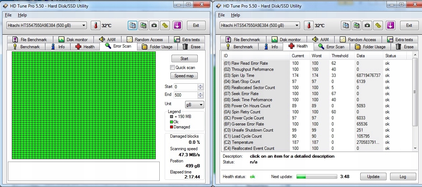The width and height of the screenshot is (422, 187).
Task: Open Help menu in right window
Action: pyautogui.click(x=235, y=15)
